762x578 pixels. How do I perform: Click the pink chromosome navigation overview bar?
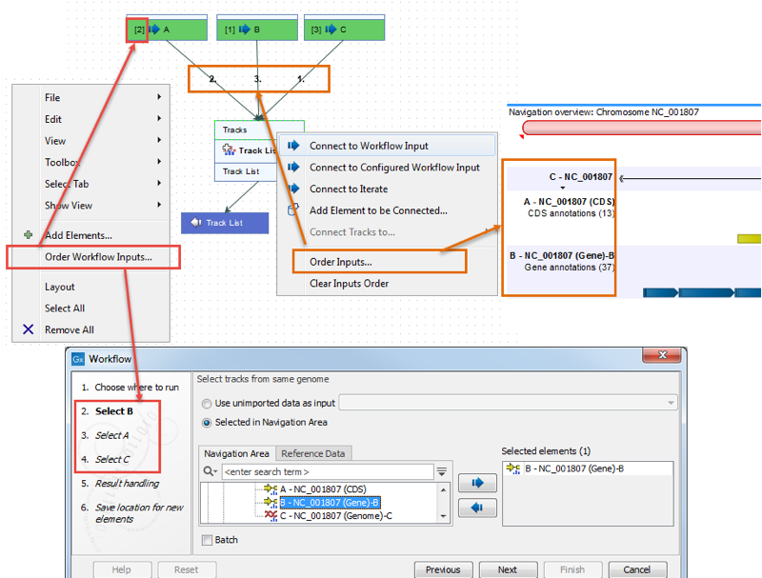pyautogui.click(x=638, y=128)
